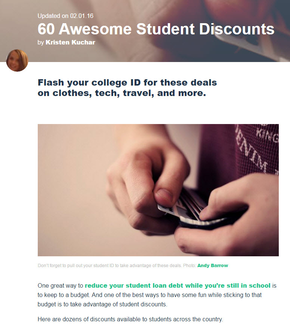
Task: Open Kristen Kuchar's author page
Action: pos(70,43)
